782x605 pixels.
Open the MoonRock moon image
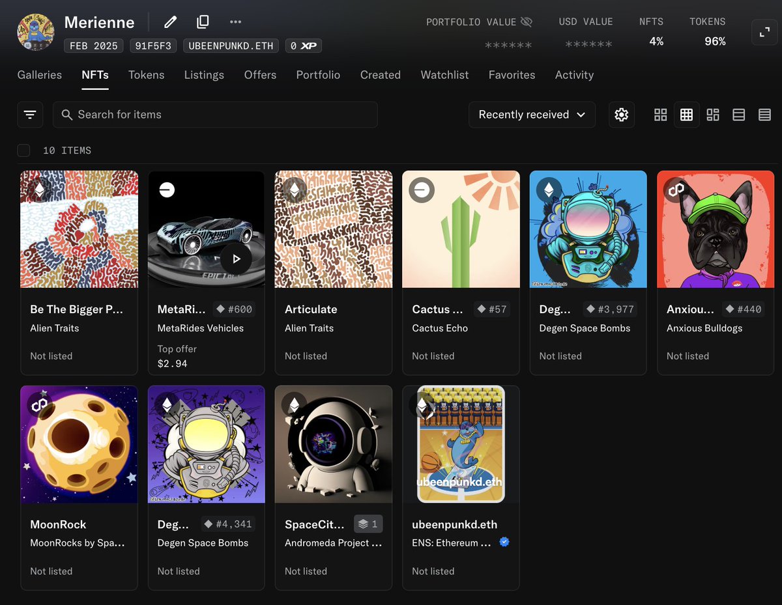(x=79, y=444)
